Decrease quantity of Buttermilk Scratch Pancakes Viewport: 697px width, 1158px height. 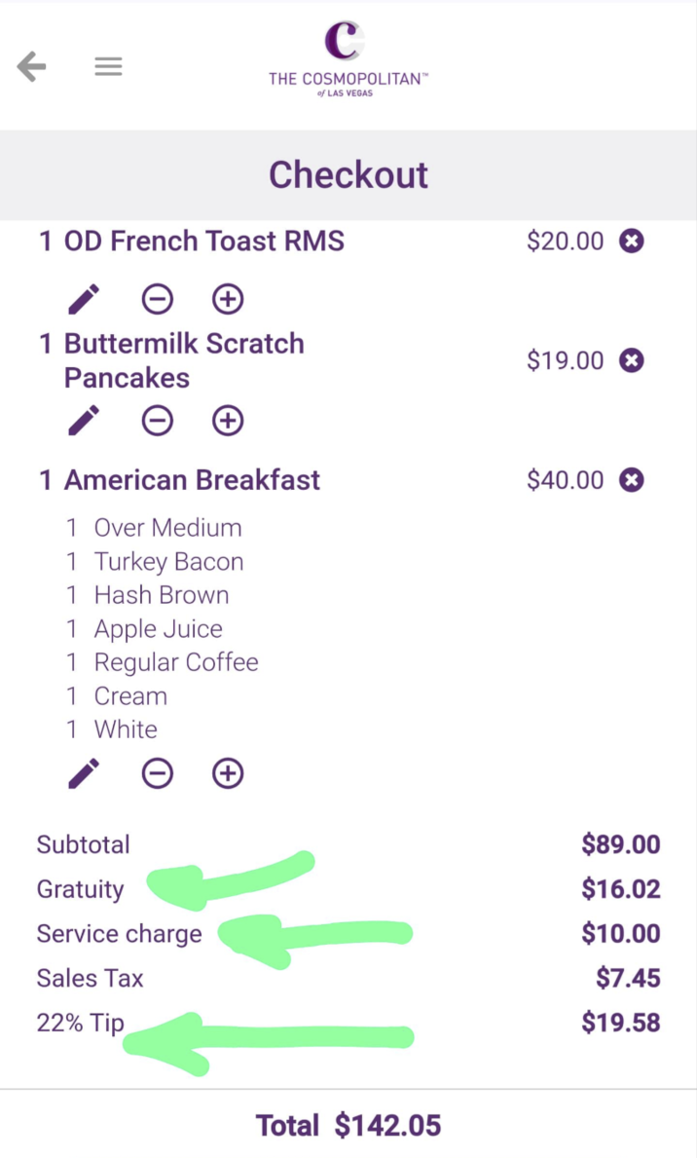coord(158,421)
